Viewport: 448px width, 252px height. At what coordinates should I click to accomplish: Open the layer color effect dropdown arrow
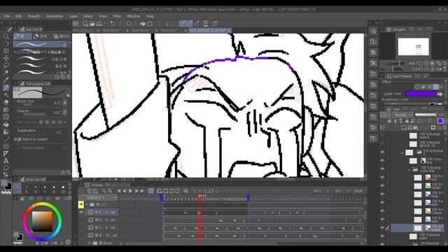coord(441,86)
